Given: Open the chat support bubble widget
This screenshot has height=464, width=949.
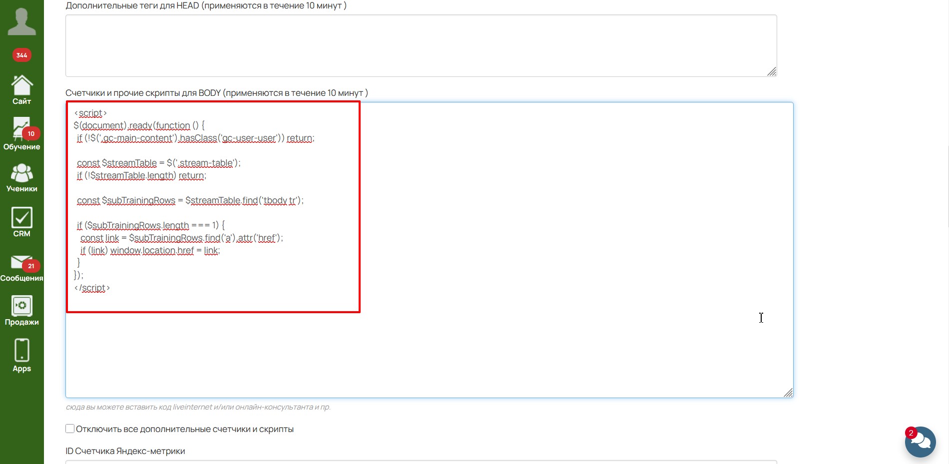Looking at the screenshot, I should tap(920, 442).
